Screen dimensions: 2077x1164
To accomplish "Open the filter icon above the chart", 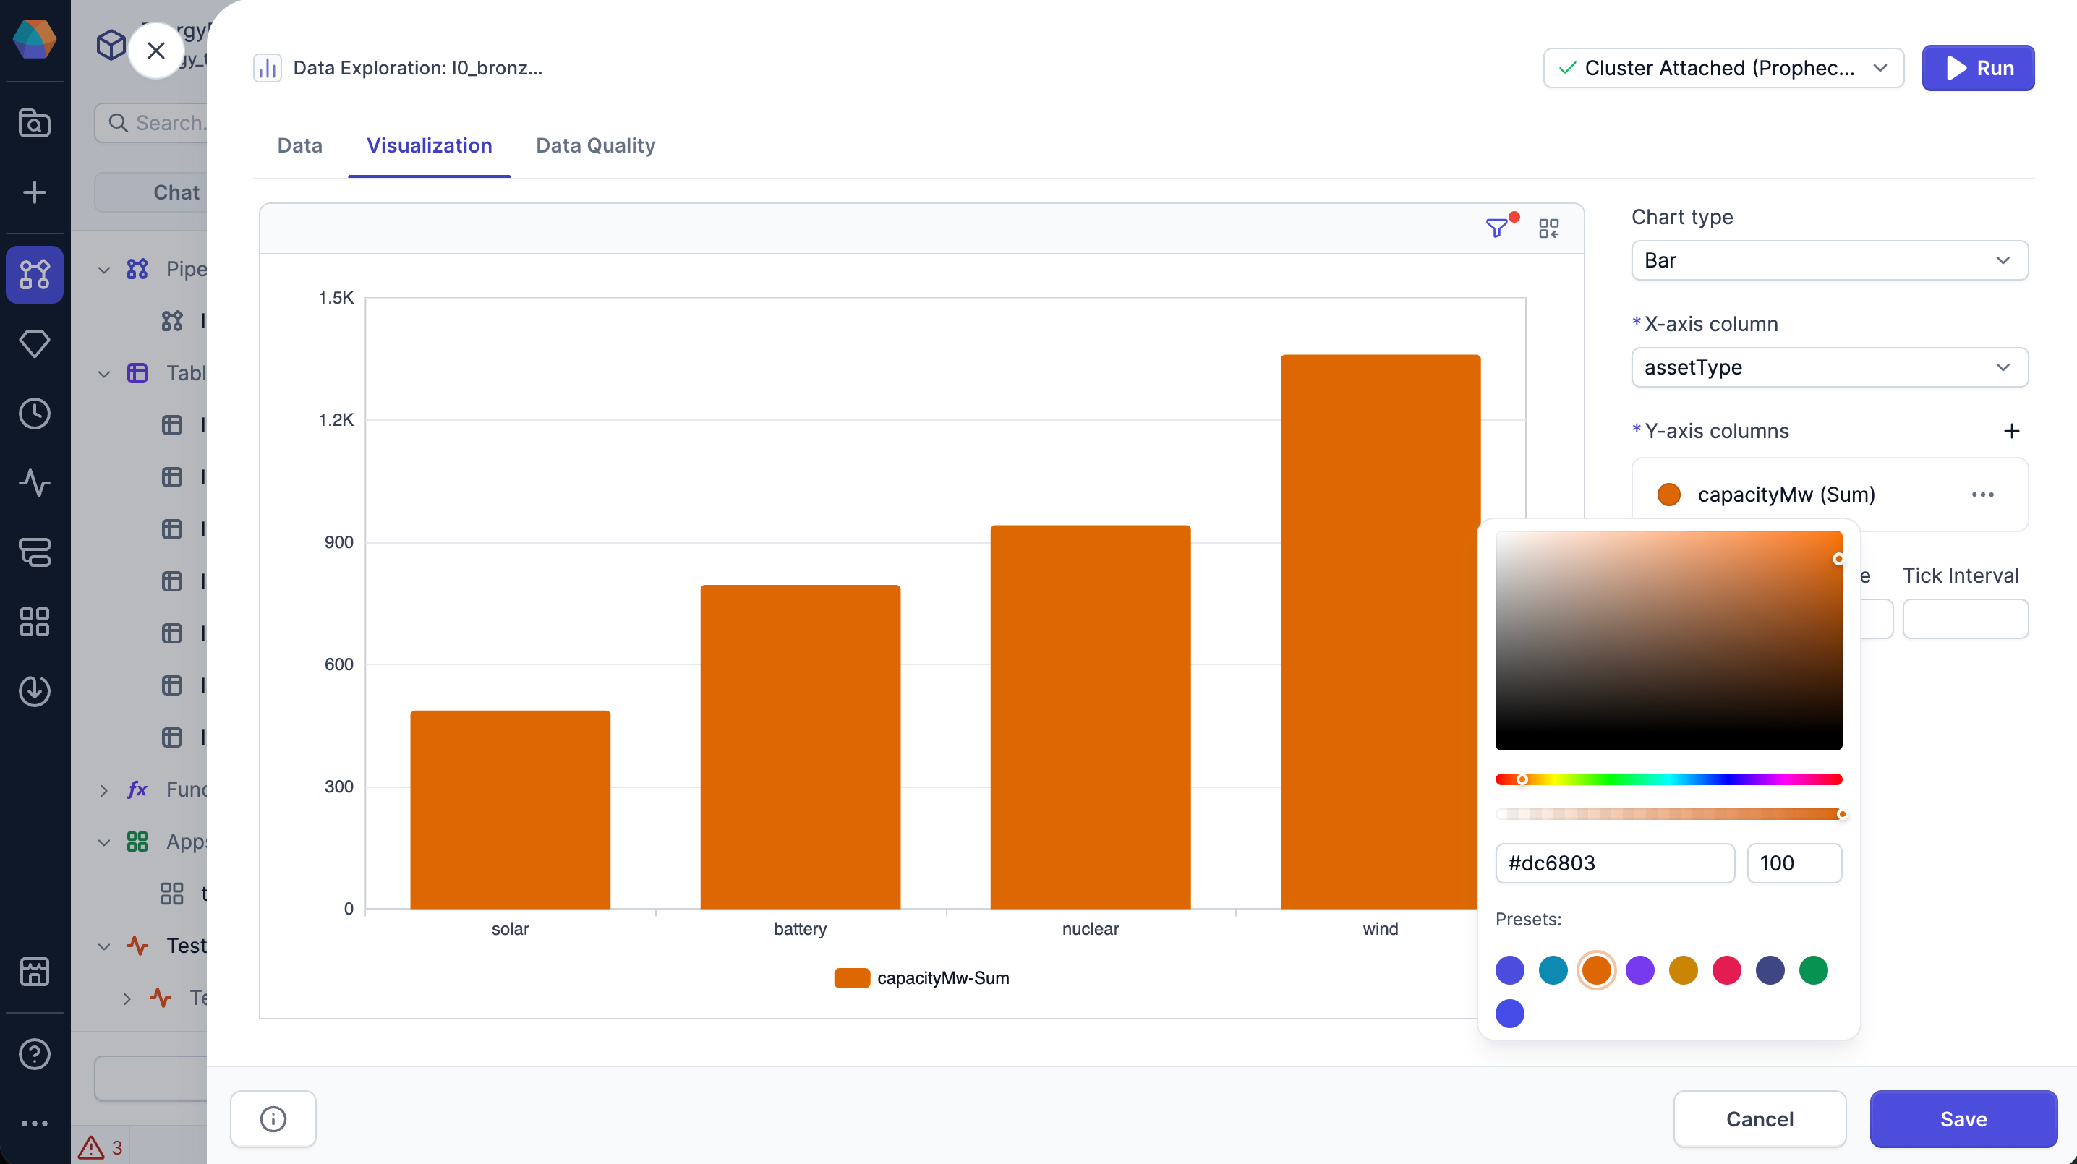I will pyautogui.click(x=1498, y=228).
